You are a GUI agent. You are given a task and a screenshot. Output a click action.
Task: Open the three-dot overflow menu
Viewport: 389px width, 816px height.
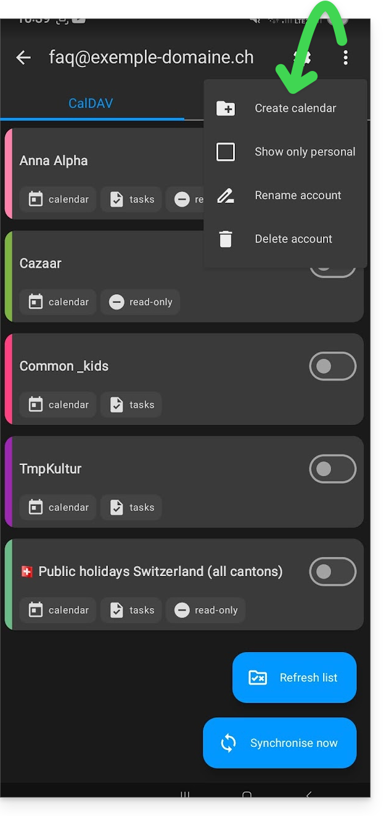pyautogui.click(x=345, y=58)
